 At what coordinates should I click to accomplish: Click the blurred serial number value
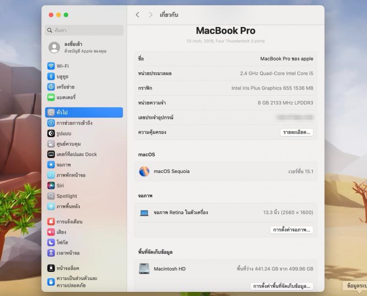tap(295, 117)
